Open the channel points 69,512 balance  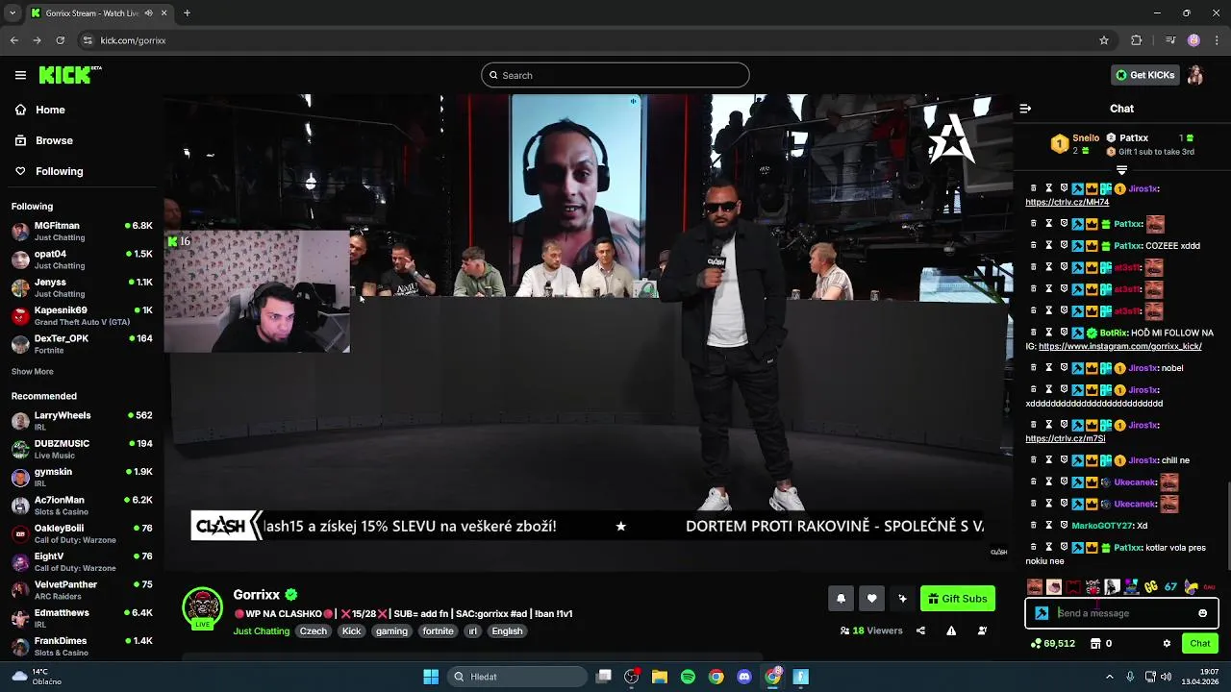(1052, 643)
